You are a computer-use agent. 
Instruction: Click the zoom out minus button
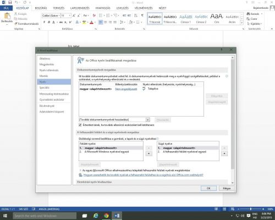click(x=238, y=209)
